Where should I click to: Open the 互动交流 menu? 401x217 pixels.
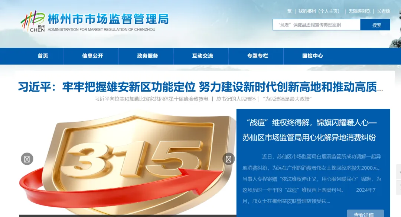click(201, 56)
